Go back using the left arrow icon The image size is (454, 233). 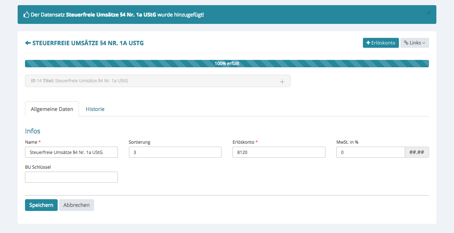tap(28, 43)
